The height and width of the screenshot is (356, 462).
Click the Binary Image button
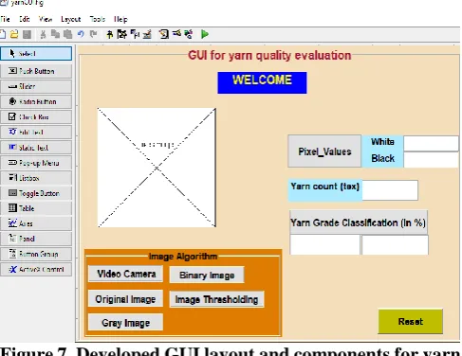coord(207,276)
